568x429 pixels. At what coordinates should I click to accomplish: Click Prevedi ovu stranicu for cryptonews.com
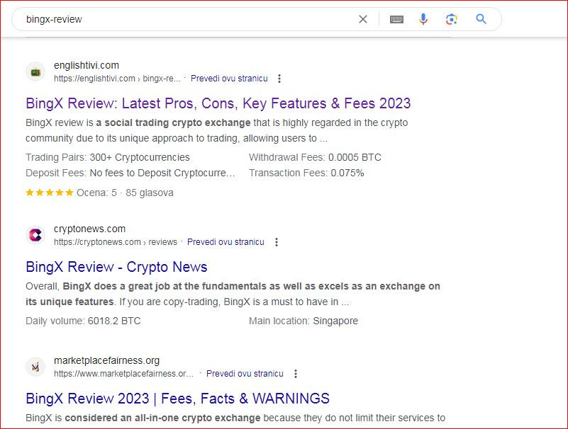(x=225, y=242)
